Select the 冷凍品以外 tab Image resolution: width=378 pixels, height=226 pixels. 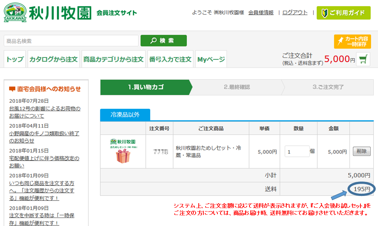[x=125, y=115]
